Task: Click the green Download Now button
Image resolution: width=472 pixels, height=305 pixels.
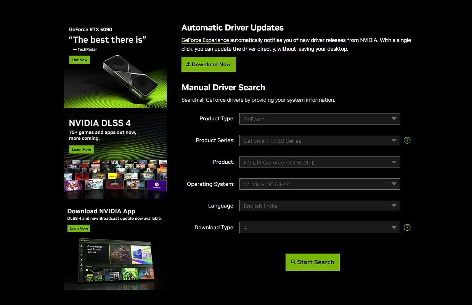Action: click(209, 64)
